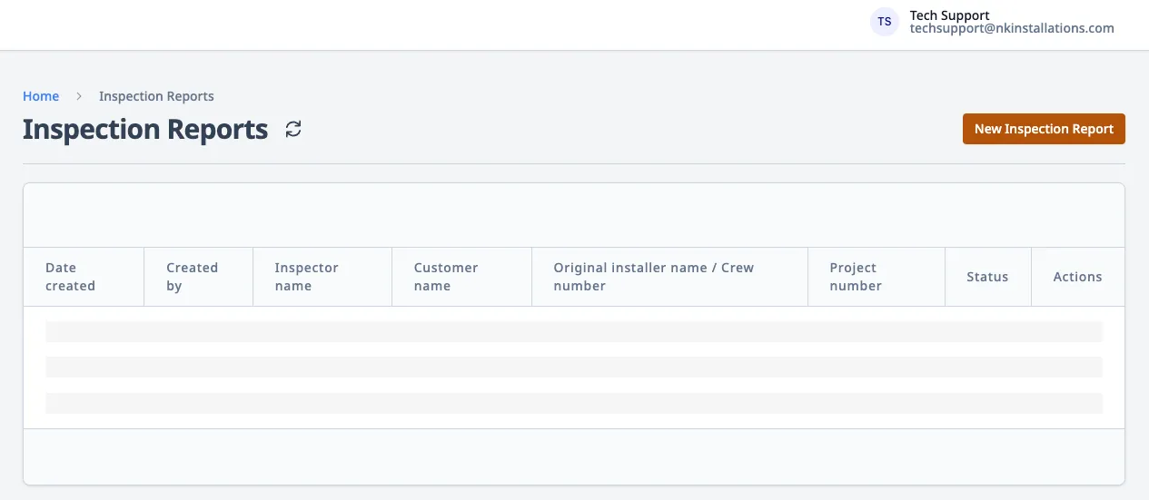Sort by the Created by column
The width and height of the screenshot is (1149, 500).
coord(192,277)
